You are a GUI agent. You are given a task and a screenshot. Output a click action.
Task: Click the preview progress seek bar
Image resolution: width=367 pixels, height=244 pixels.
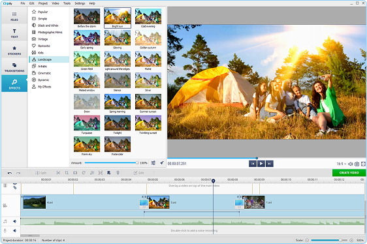pos(266,158)
